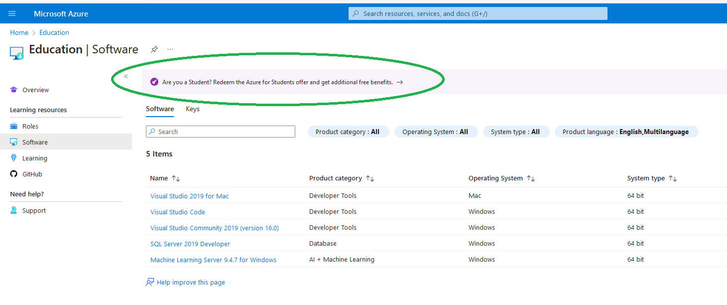
Task: Click the Roles briefcase icon
Action: tap(13, 126)
